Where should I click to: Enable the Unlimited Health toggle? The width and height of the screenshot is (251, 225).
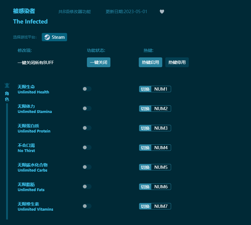click(x=87, y=89)
